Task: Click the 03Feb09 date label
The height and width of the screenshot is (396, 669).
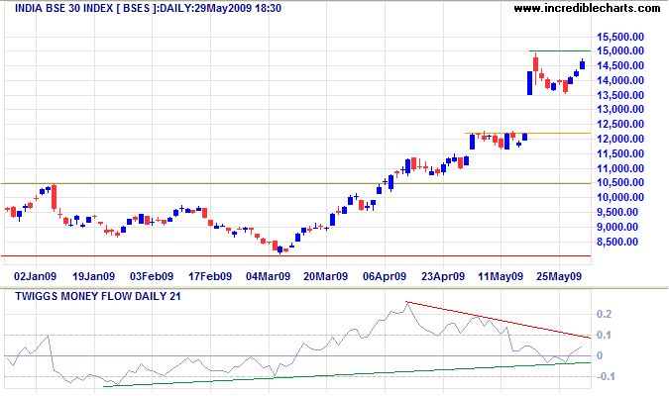Action: 152,276
